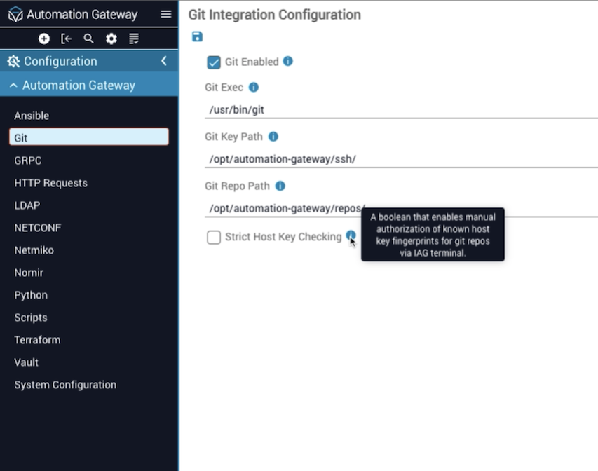Click the logout arrow icon
Image resolution: width=598 pixels, height=471 pixels.
(x=67, y=39)
